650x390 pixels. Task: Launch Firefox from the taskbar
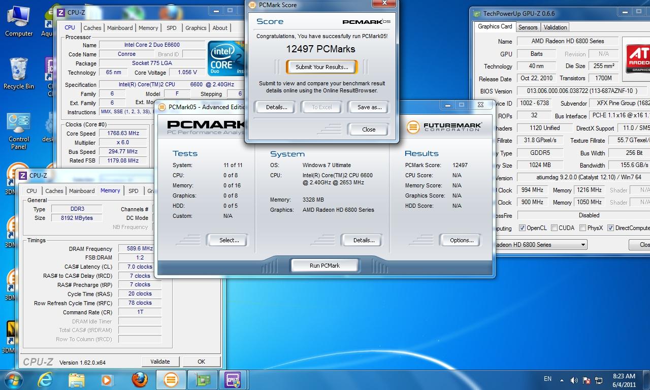tap(140, 380)
